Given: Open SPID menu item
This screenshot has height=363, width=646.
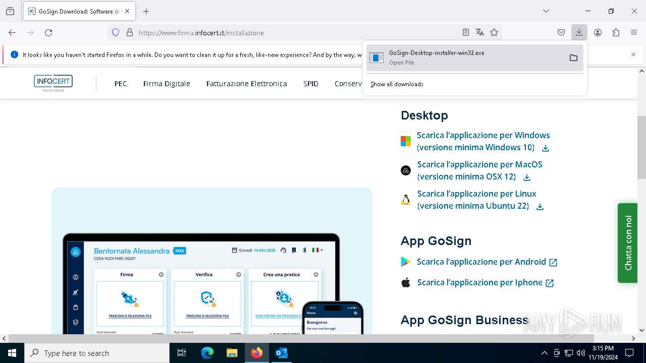Looking at the screenshot, I should point(311,84).
